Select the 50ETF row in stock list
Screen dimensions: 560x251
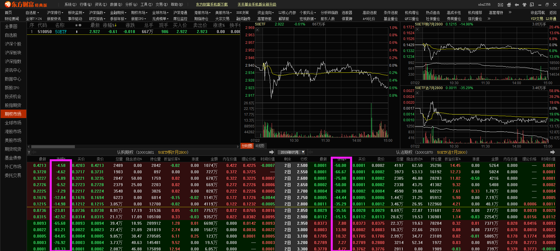coord(133,32)
